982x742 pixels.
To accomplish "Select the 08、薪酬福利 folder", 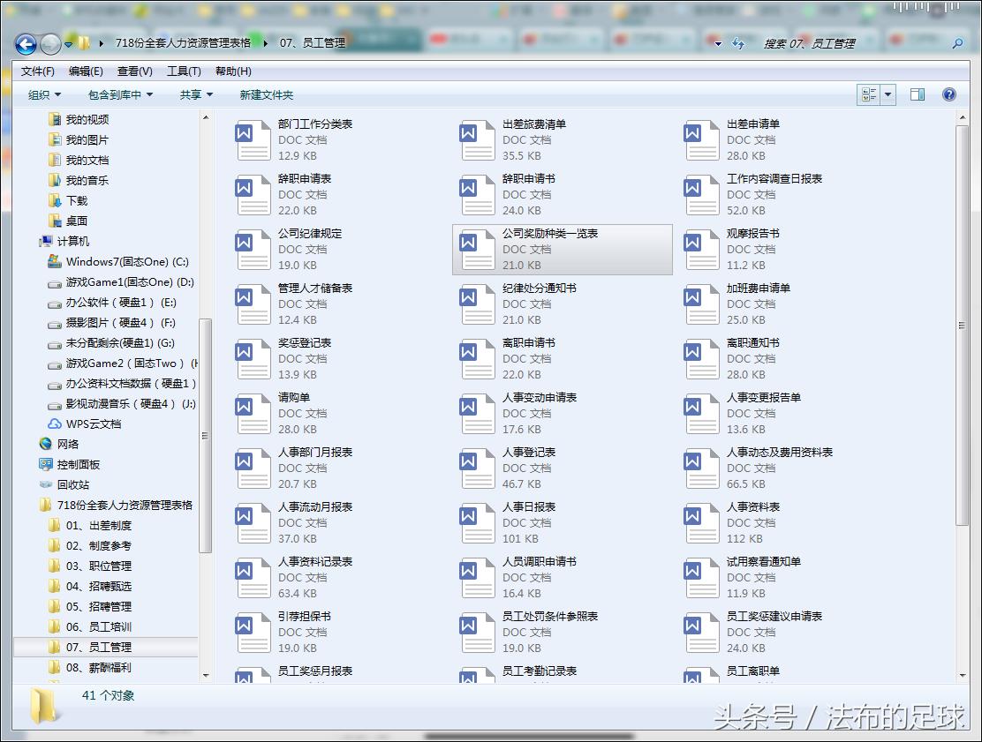I will pyautogui.click(x=97, y=668).
